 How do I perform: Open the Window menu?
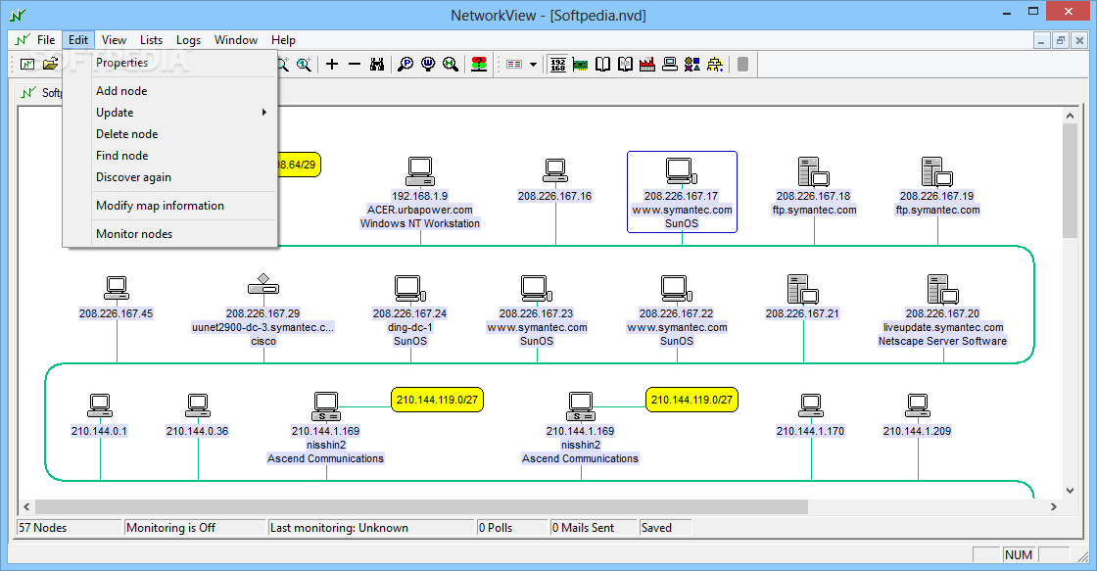click(236, 40)
